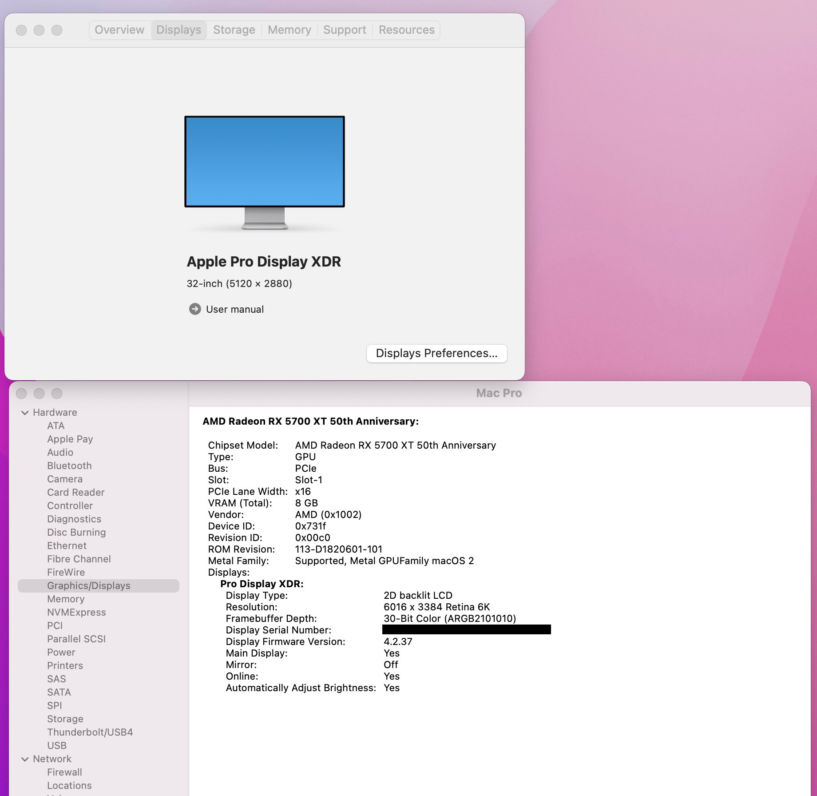817x796 pixels.
Task: Select Audio in the Hardware list
Action: pyautogui.click(x=60, y=452)
